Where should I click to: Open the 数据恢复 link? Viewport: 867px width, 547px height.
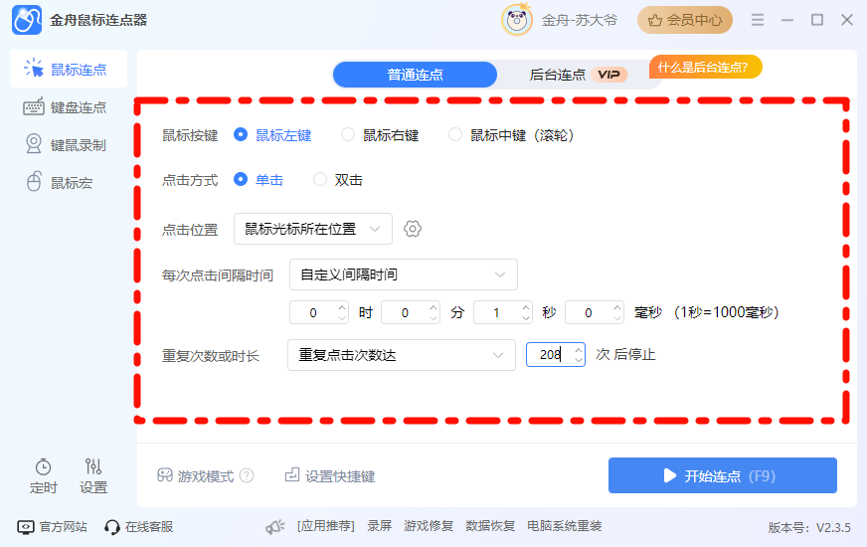point(490,526)
